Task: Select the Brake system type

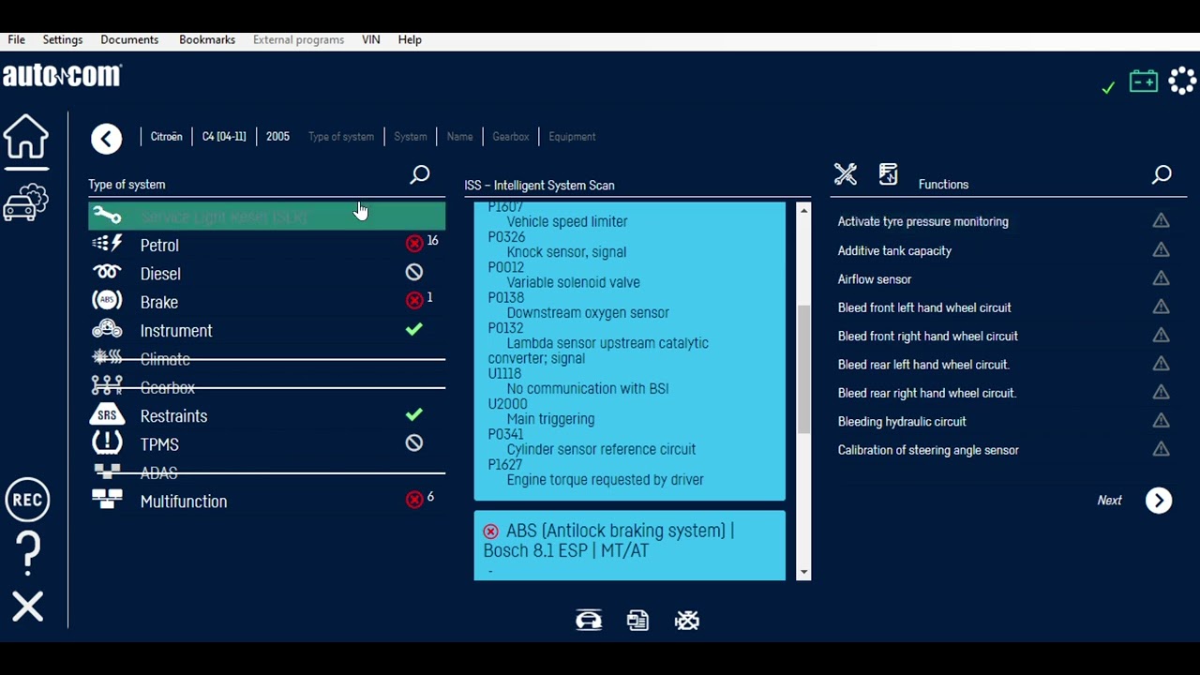Action: click(x=267, y=303)
